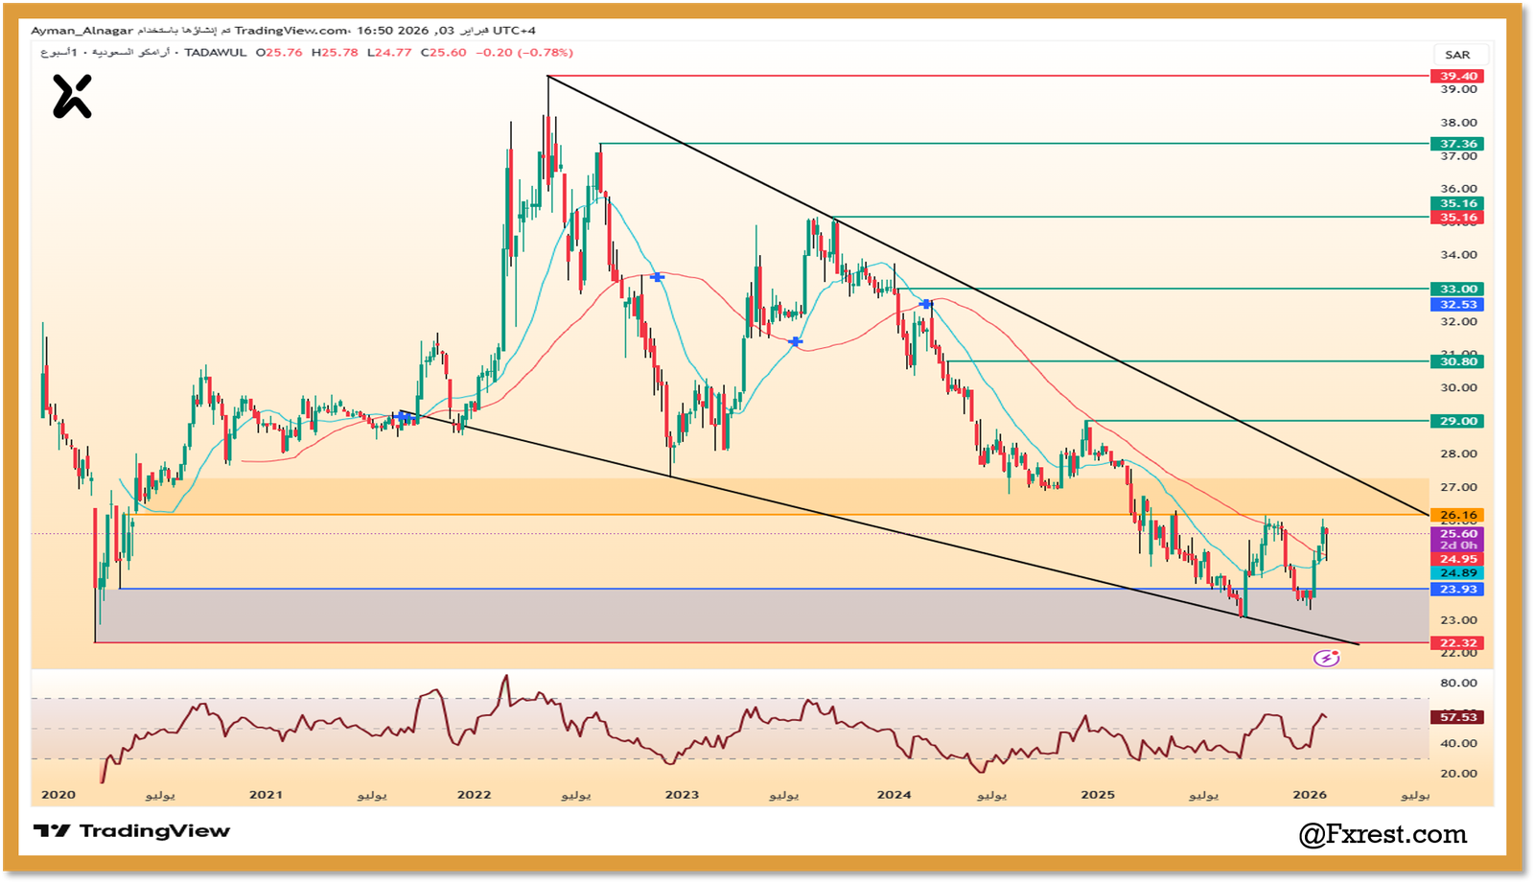Image resolution: width=1534 pixels, height=883 pixels.
Task: Click the green 37.36 price level label
Action: click(x=1457, y=144)
